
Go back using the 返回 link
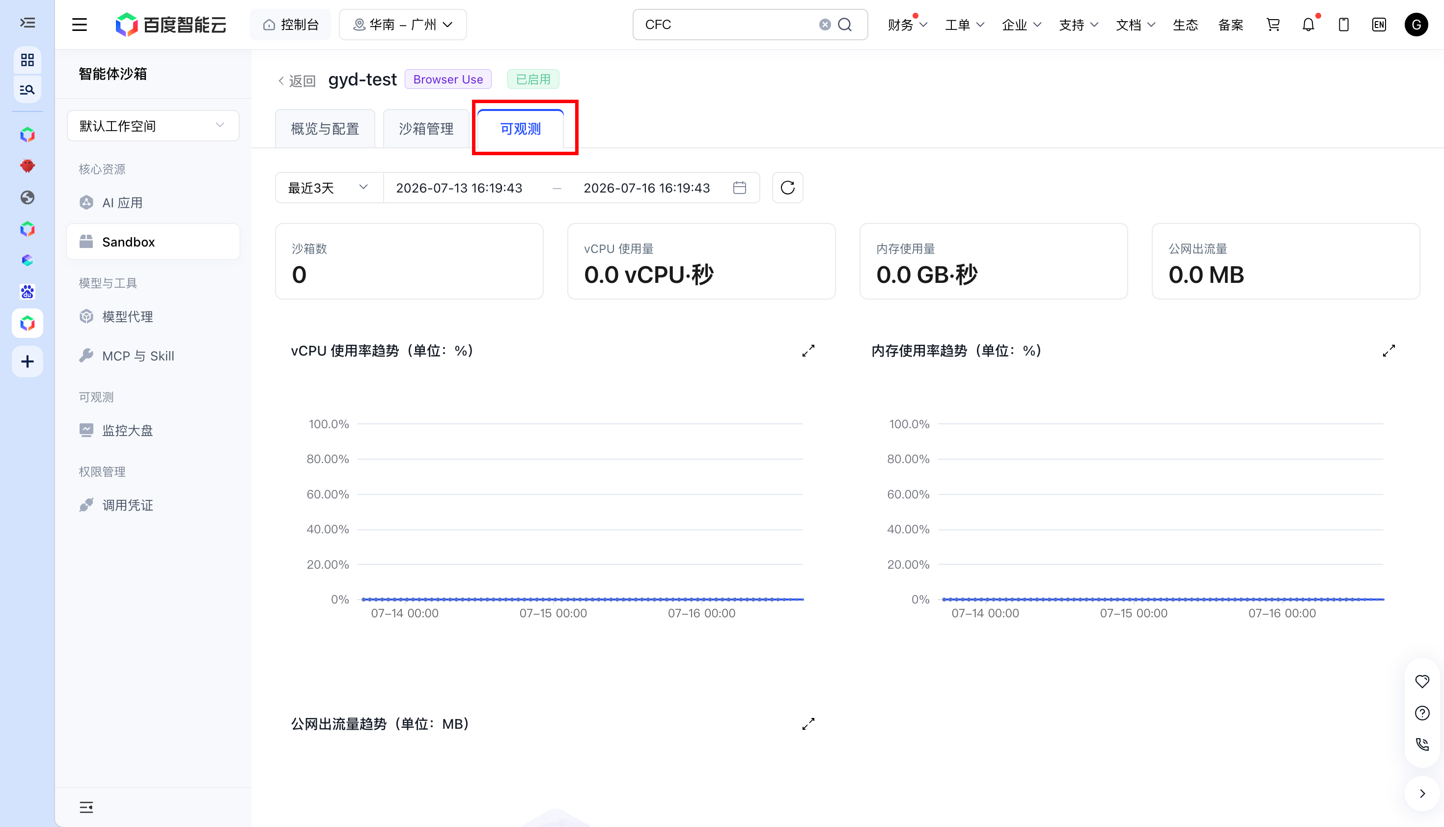tap(297, 80)
